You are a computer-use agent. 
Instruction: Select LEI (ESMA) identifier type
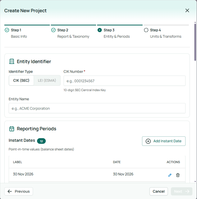(47, 80)
